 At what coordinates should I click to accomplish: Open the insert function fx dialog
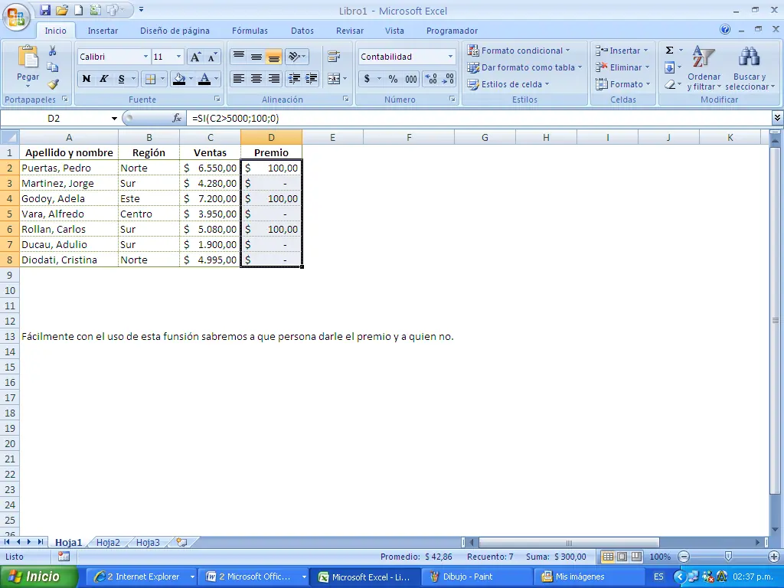[177, 118]
